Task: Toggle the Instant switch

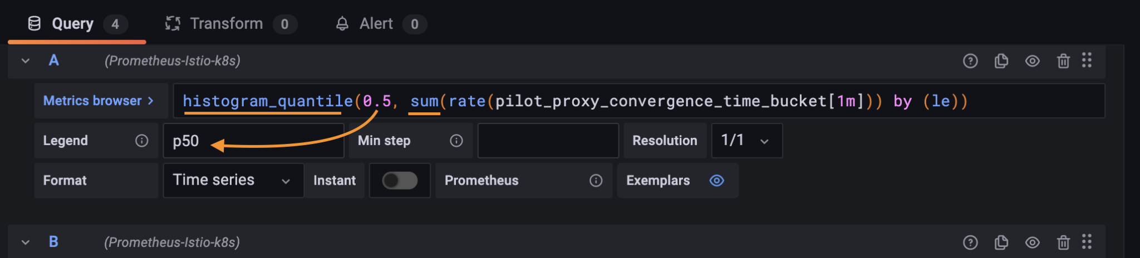Action: click(400, 180)
